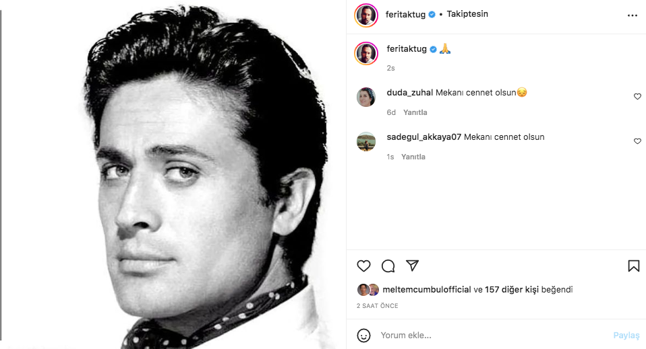Screen dimensions: 646x349
Task: Open the emoji picker smiley icon
Action: coord(363,335)
